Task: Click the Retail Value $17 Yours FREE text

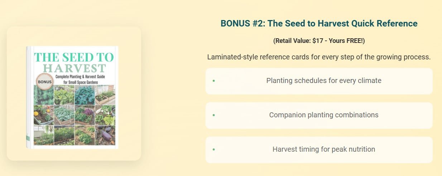Action: (319, 41)
